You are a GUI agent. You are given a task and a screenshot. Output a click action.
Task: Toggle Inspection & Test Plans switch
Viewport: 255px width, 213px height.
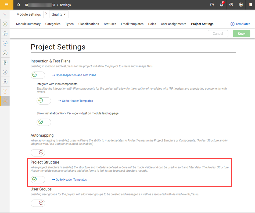click(x=38, y=75)
